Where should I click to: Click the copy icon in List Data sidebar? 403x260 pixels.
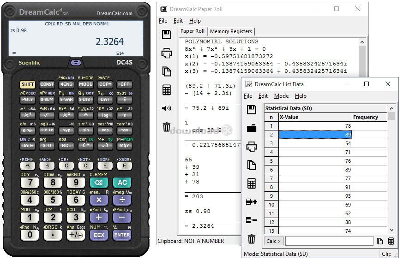pos(252,165)
